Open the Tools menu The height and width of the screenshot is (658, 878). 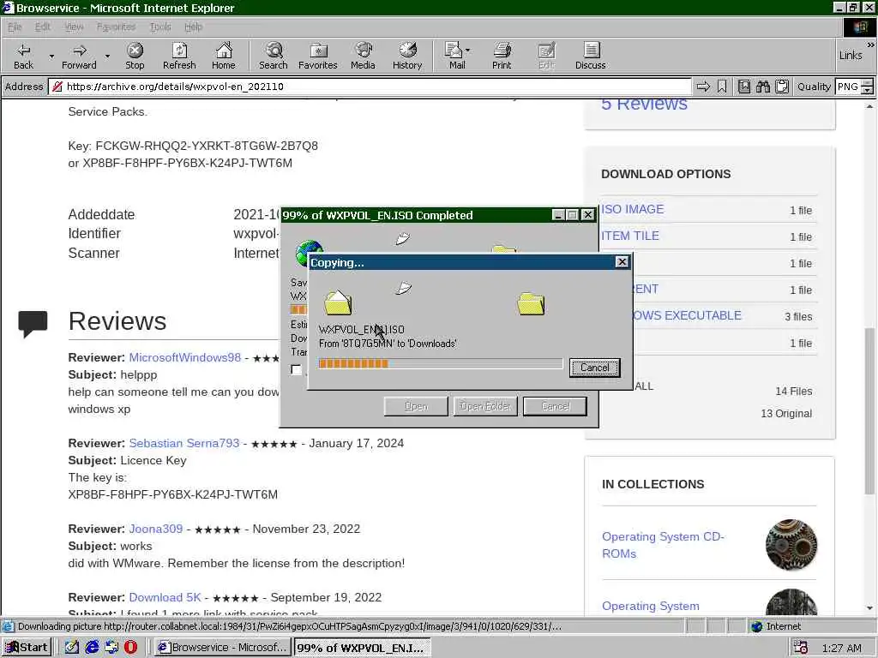click(x=160, y=27)
